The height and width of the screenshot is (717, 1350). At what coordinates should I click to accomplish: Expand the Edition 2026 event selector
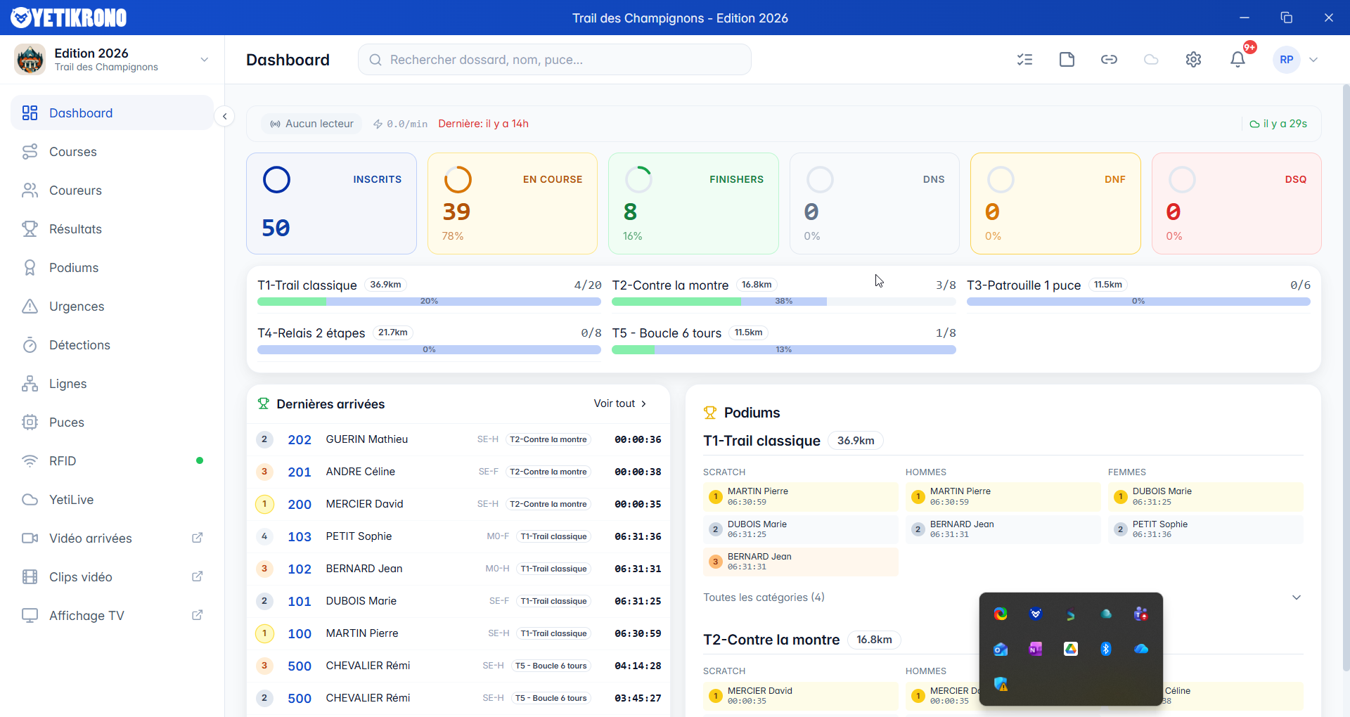click(204, 60)
